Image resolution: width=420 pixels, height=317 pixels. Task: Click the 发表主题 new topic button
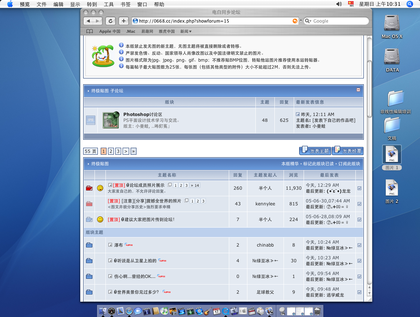coord(315,151)
